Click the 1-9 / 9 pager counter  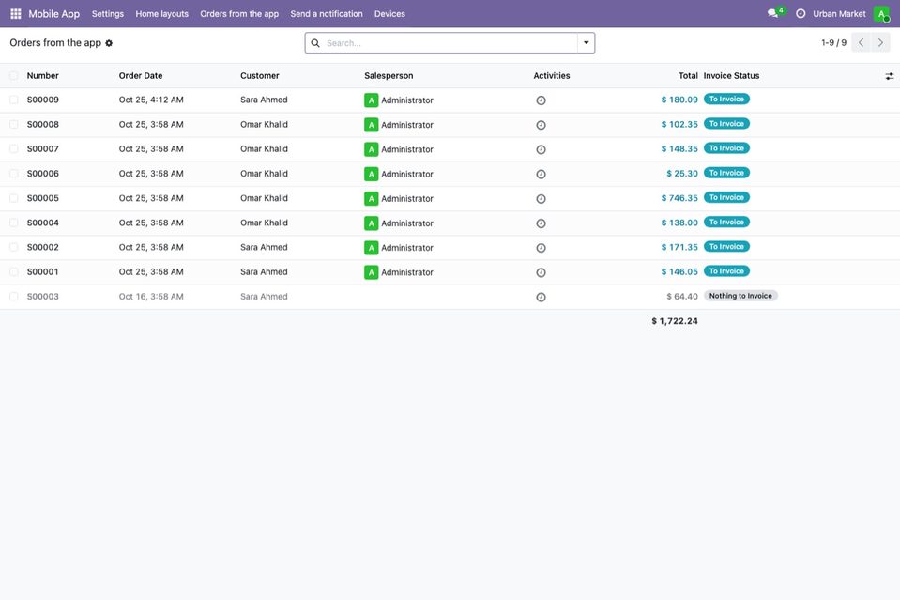(x=834, y=43)
